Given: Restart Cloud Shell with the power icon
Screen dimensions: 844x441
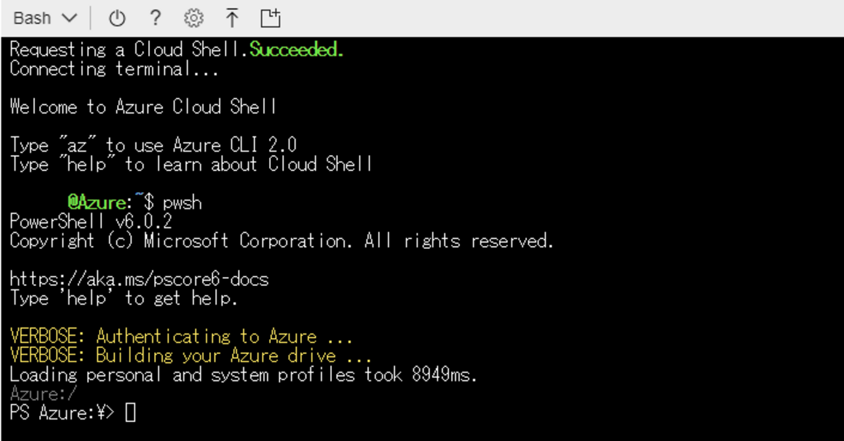Looking at the screenshot, I should tap(117, 18).
